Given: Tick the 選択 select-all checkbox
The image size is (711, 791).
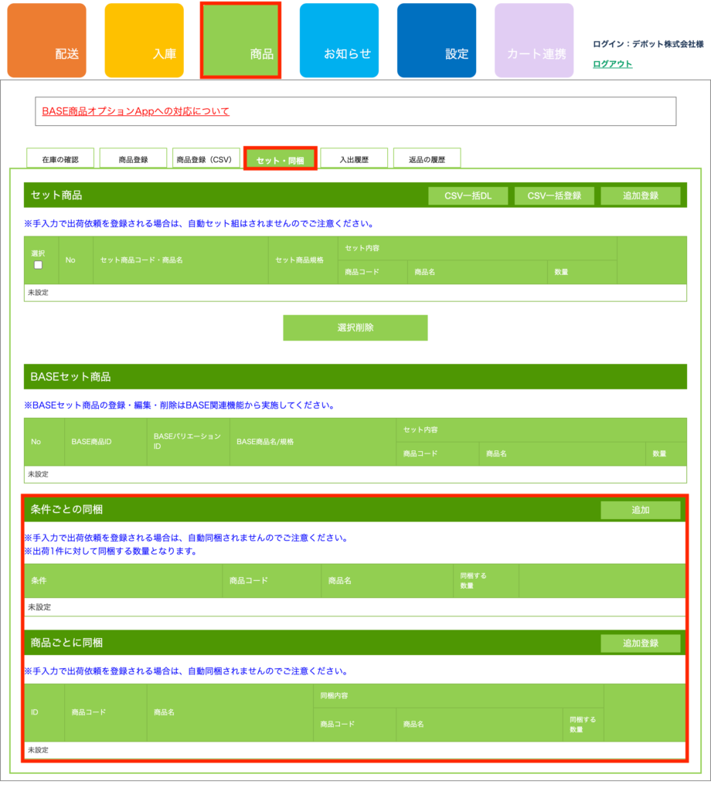Looking at the screenshot, I should coord(38,265).
